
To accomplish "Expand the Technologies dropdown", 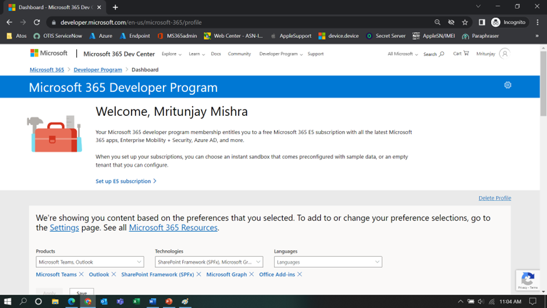I will [x=208, y=262].
